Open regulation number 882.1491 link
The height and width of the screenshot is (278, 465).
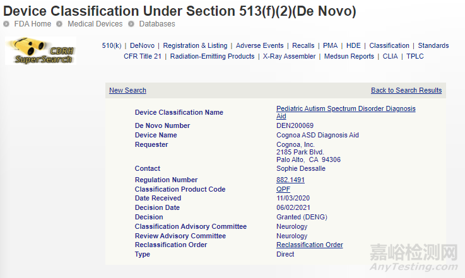(x=290, y=180)
